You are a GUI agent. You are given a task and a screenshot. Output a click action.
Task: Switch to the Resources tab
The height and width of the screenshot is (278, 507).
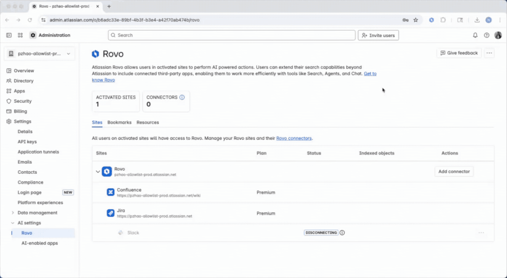point(148,122)
